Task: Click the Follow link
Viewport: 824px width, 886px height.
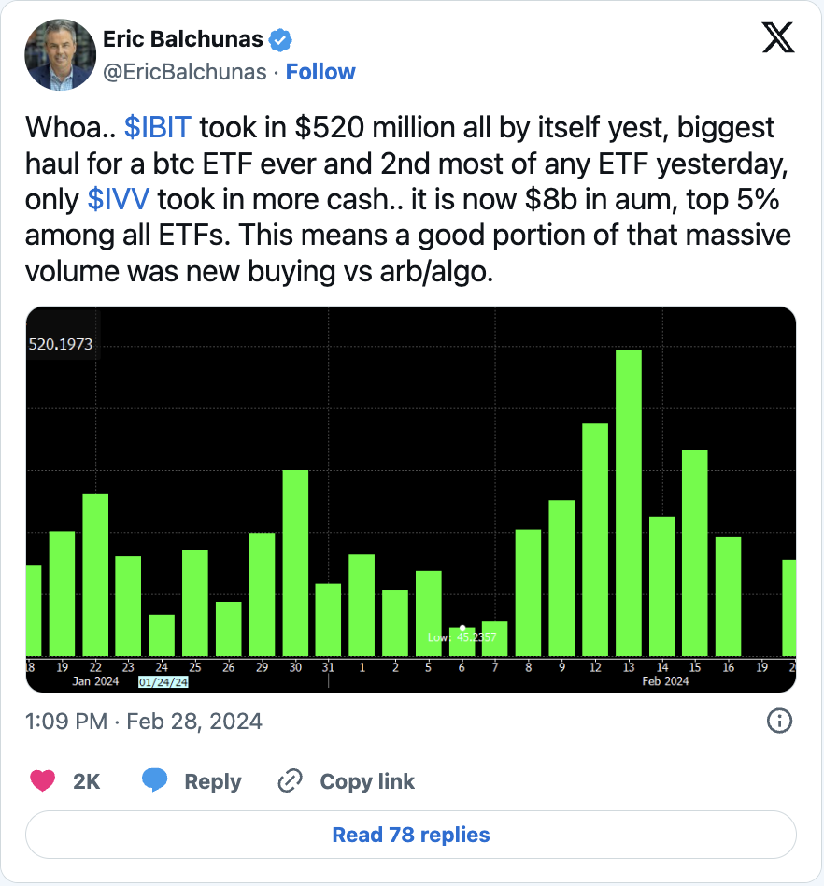Action: (320, 72)
